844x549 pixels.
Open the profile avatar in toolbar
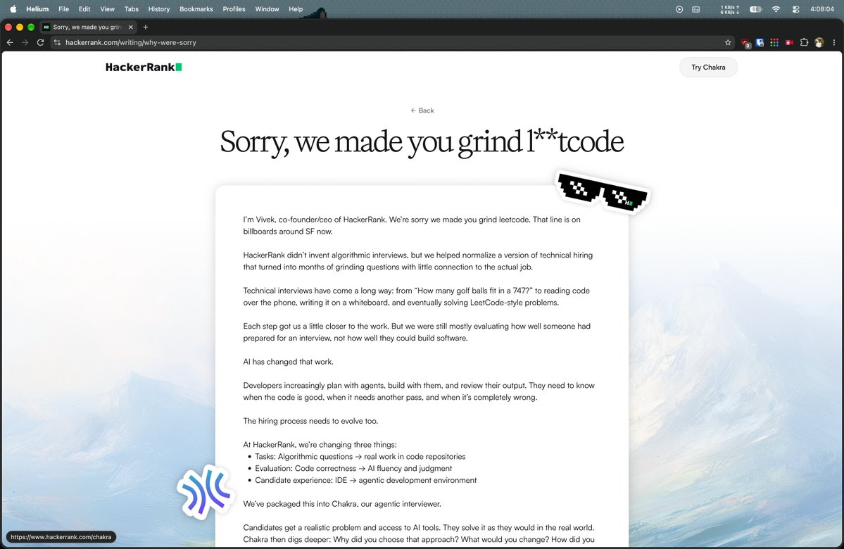point(819,42)
